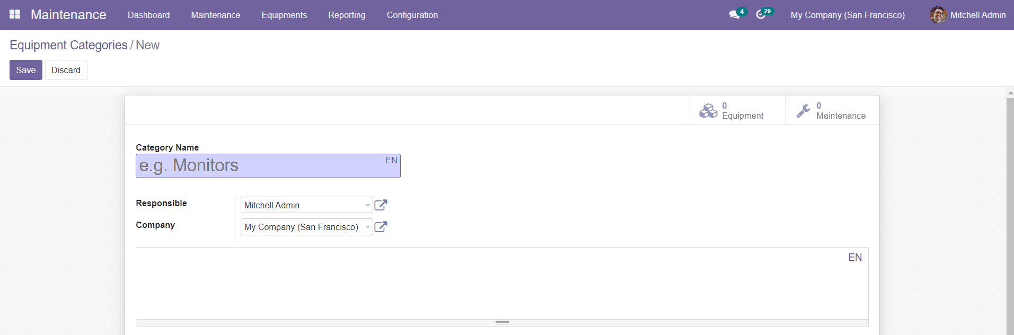Open the activities clock icon
1014x335 pixels.
(x=761, y=15)
